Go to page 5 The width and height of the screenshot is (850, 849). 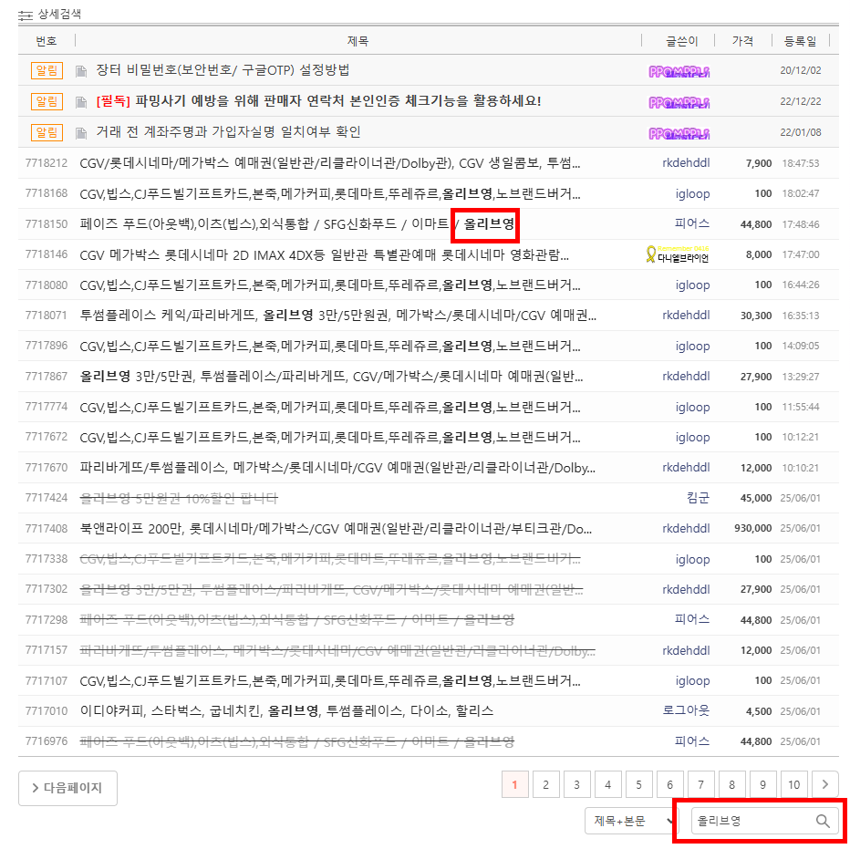638,784
